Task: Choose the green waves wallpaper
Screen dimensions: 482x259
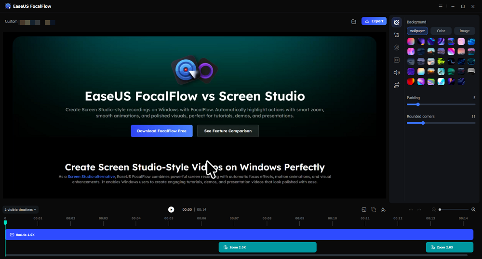Action: [451, 72]
